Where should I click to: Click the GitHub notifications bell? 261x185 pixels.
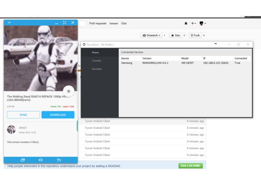(186, 23)
